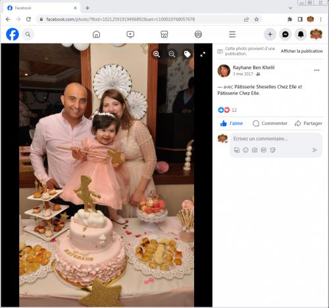The width and height of the screenshot is (329, 308).
Task: View the reaction icons list
Action: point(224,110)
